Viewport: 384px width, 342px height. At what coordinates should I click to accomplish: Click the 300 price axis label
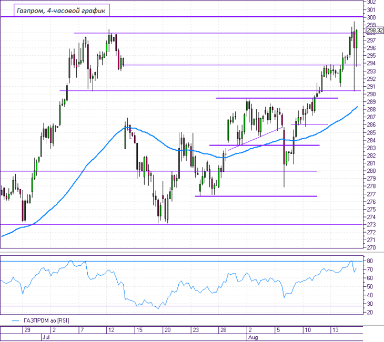[x=371, y=17]
